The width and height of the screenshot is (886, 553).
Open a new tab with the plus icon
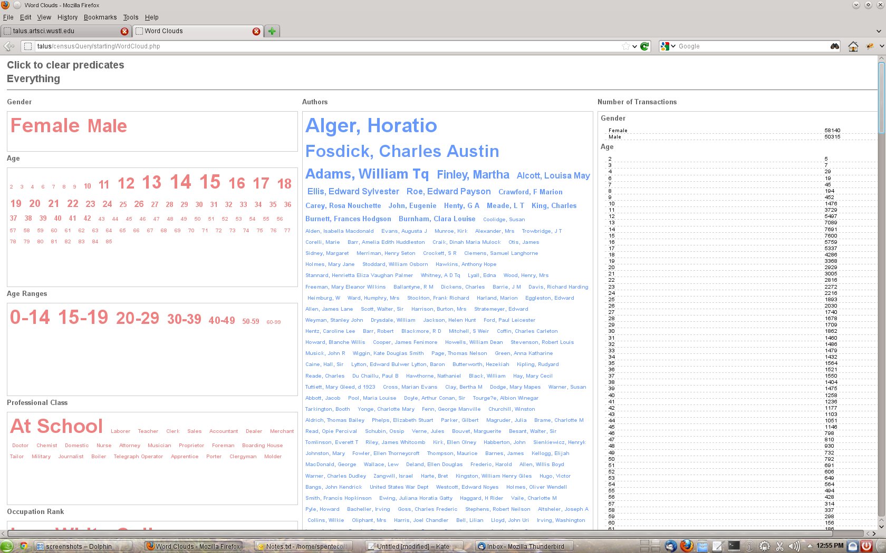point(272,31)
